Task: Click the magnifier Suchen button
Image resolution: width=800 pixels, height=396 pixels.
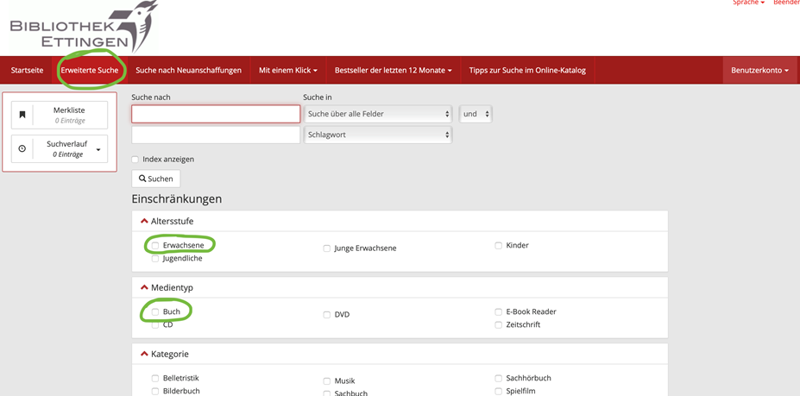Action: pos(156,179)
